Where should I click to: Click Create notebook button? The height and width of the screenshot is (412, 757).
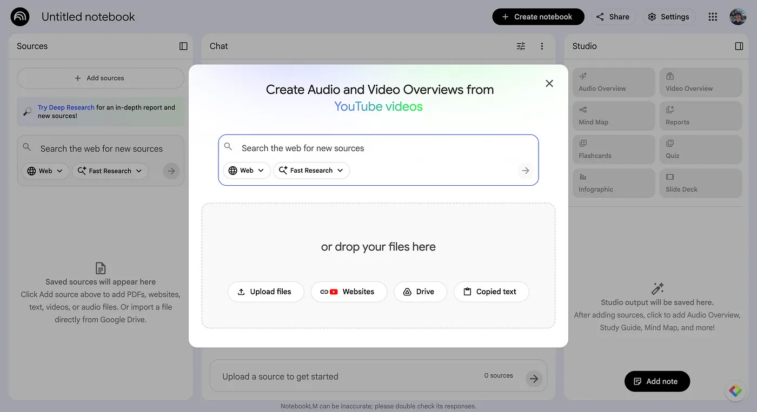pos(538,17)
